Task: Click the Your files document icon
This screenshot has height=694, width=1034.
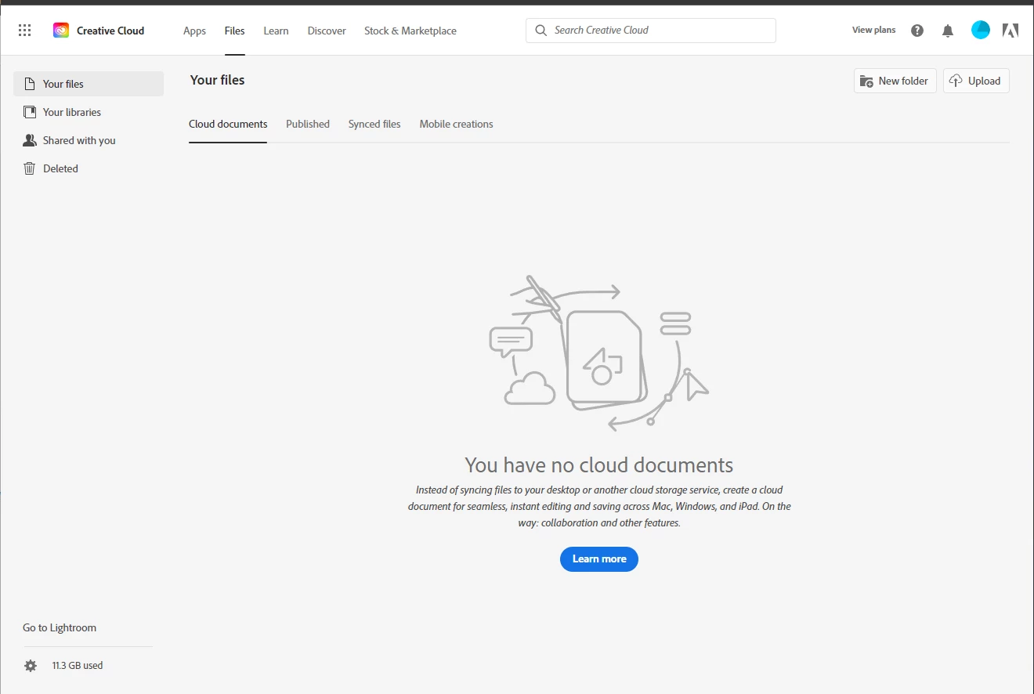Action: 30,84
